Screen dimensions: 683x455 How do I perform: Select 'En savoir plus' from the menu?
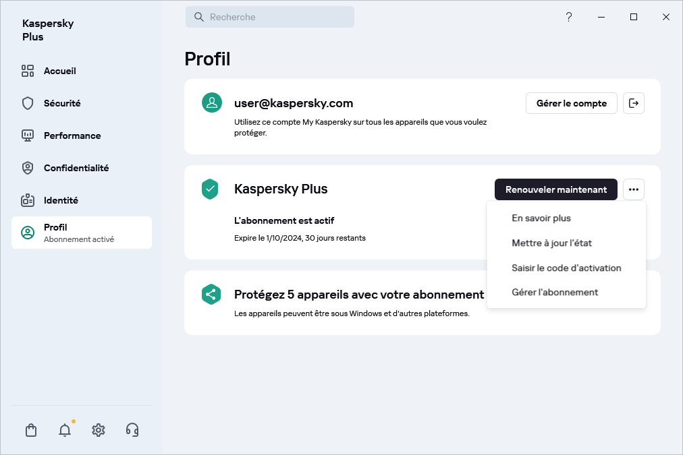(541, 218)
